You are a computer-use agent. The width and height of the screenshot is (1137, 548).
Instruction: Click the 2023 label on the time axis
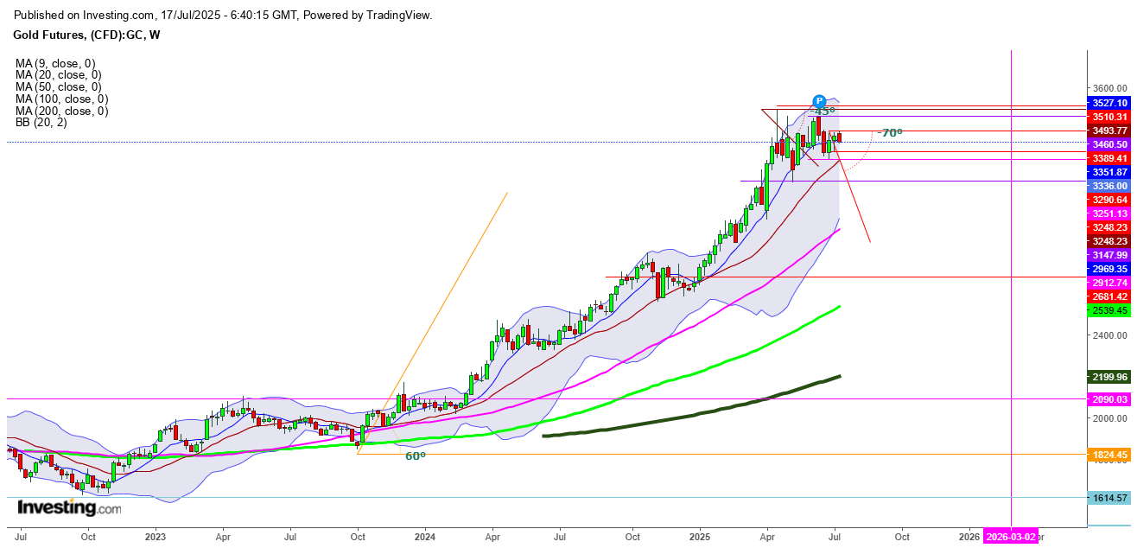tap(155, 536)
